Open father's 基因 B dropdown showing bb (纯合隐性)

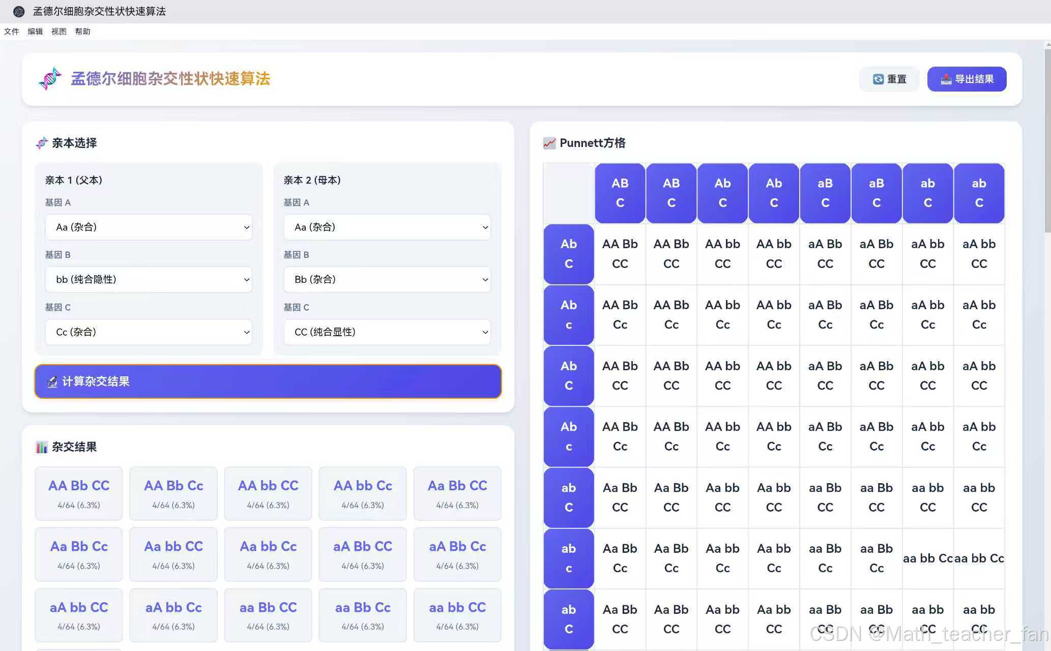coord(149,280)
